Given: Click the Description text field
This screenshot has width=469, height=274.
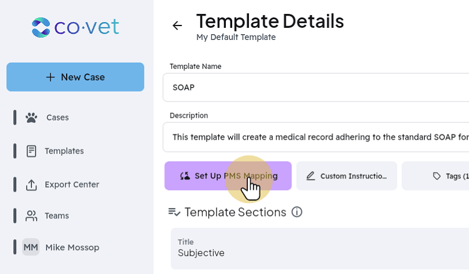Looking at the screenshot, I should point(316,137).
